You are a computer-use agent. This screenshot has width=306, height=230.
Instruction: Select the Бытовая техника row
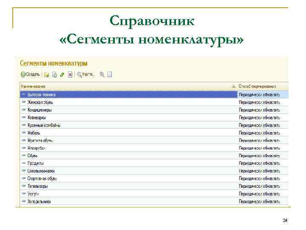(154, 95)
